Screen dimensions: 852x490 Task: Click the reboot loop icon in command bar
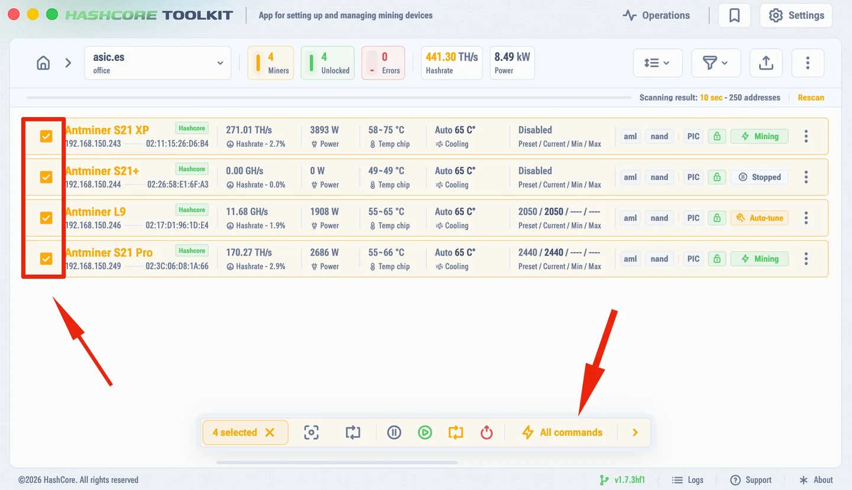(x=353, y=433)
